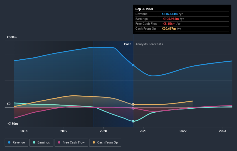The height and width of the screenshot is (151, 237).
Task: Click the Revenue row label in tooltip
Action: tap(141, 14)
